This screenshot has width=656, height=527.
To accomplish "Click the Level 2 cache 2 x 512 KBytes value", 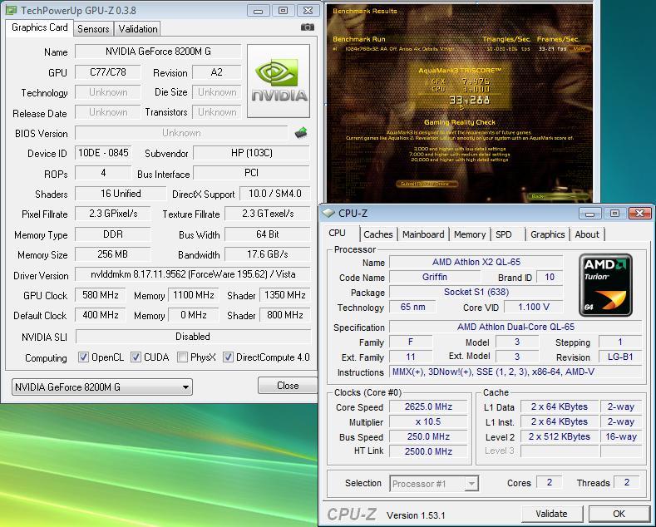I will (x=560, y=436).
